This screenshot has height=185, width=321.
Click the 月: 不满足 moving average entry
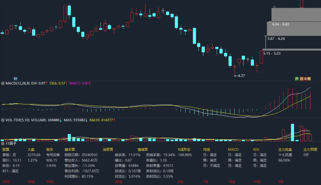click(x=211, y=165)
